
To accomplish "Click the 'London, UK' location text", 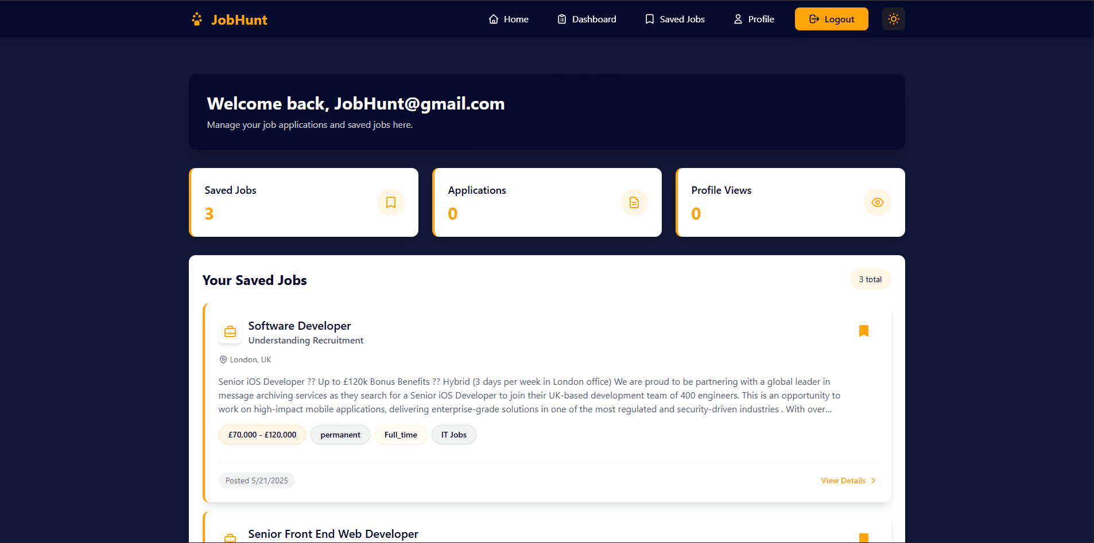I will [250, 360].
